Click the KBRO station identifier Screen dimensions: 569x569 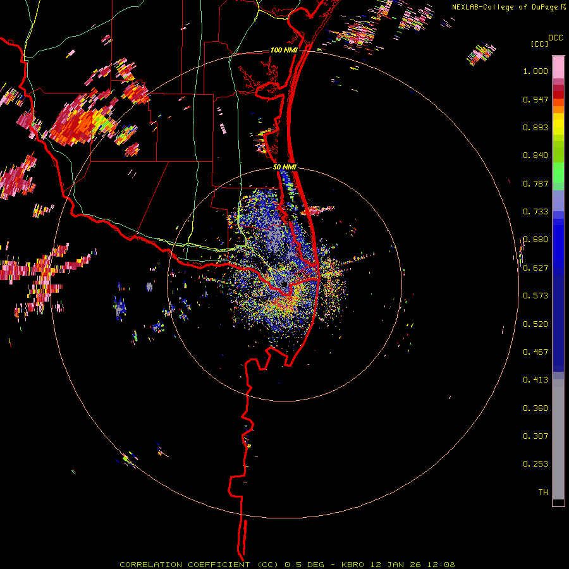click(x=353, y=565)
